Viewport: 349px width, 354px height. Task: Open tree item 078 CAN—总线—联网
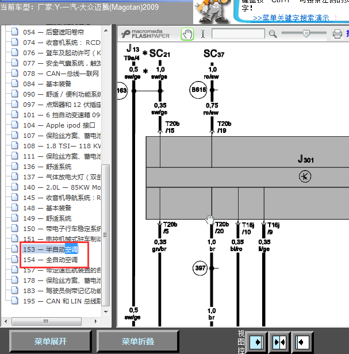click(x=61, y=74)
